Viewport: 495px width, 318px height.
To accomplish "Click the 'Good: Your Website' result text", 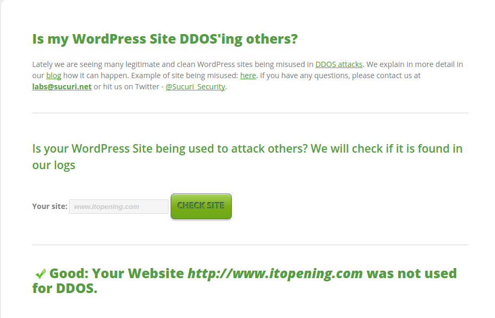I will (x=116, y=273).
